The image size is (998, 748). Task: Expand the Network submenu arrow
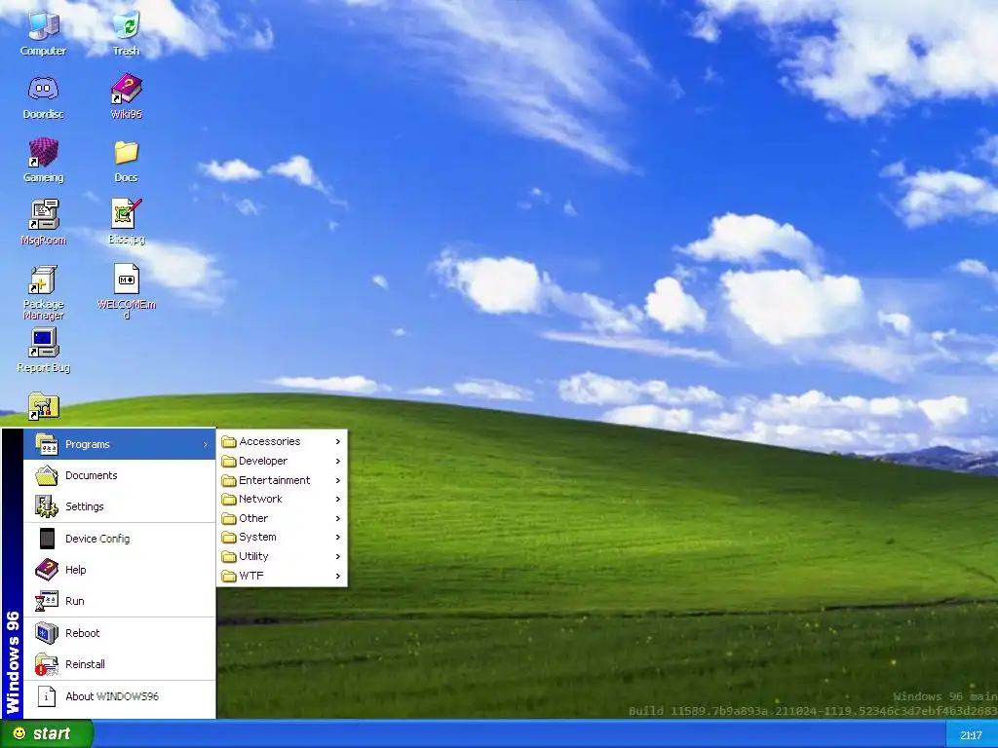coord(338,500)
